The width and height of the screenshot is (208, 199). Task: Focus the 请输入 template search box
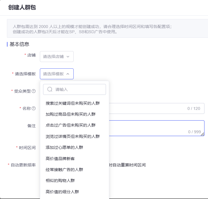coord(78,89)
